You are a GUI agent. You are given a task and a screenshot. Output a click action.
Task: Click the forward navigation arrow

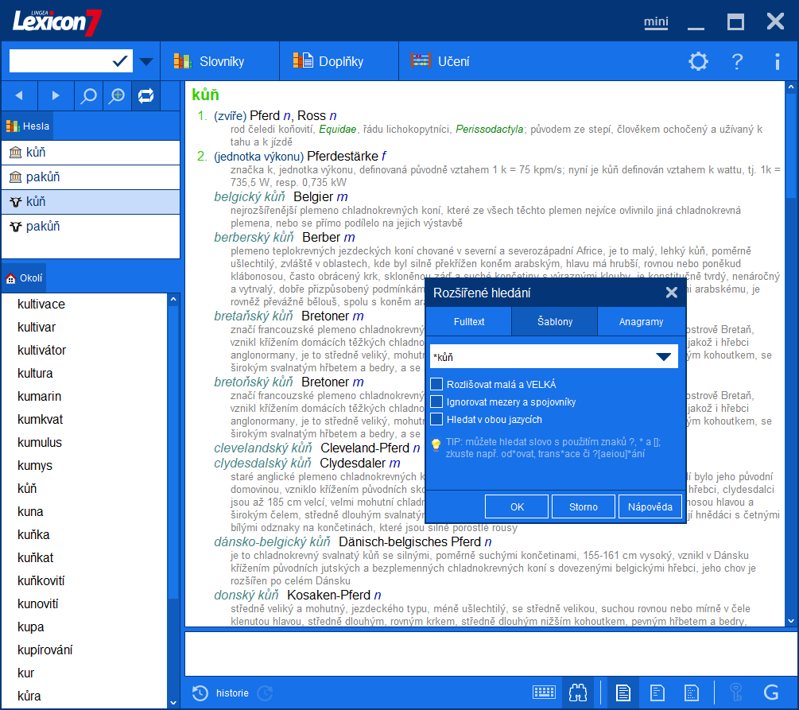pos(56,95)
